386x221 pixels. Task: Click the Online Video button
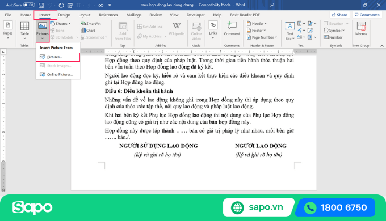(x=196, y=31)
